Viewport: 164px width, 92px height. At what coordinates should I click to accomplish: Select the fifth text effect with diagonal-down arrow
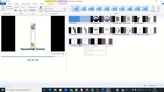(x=106, y=9)
